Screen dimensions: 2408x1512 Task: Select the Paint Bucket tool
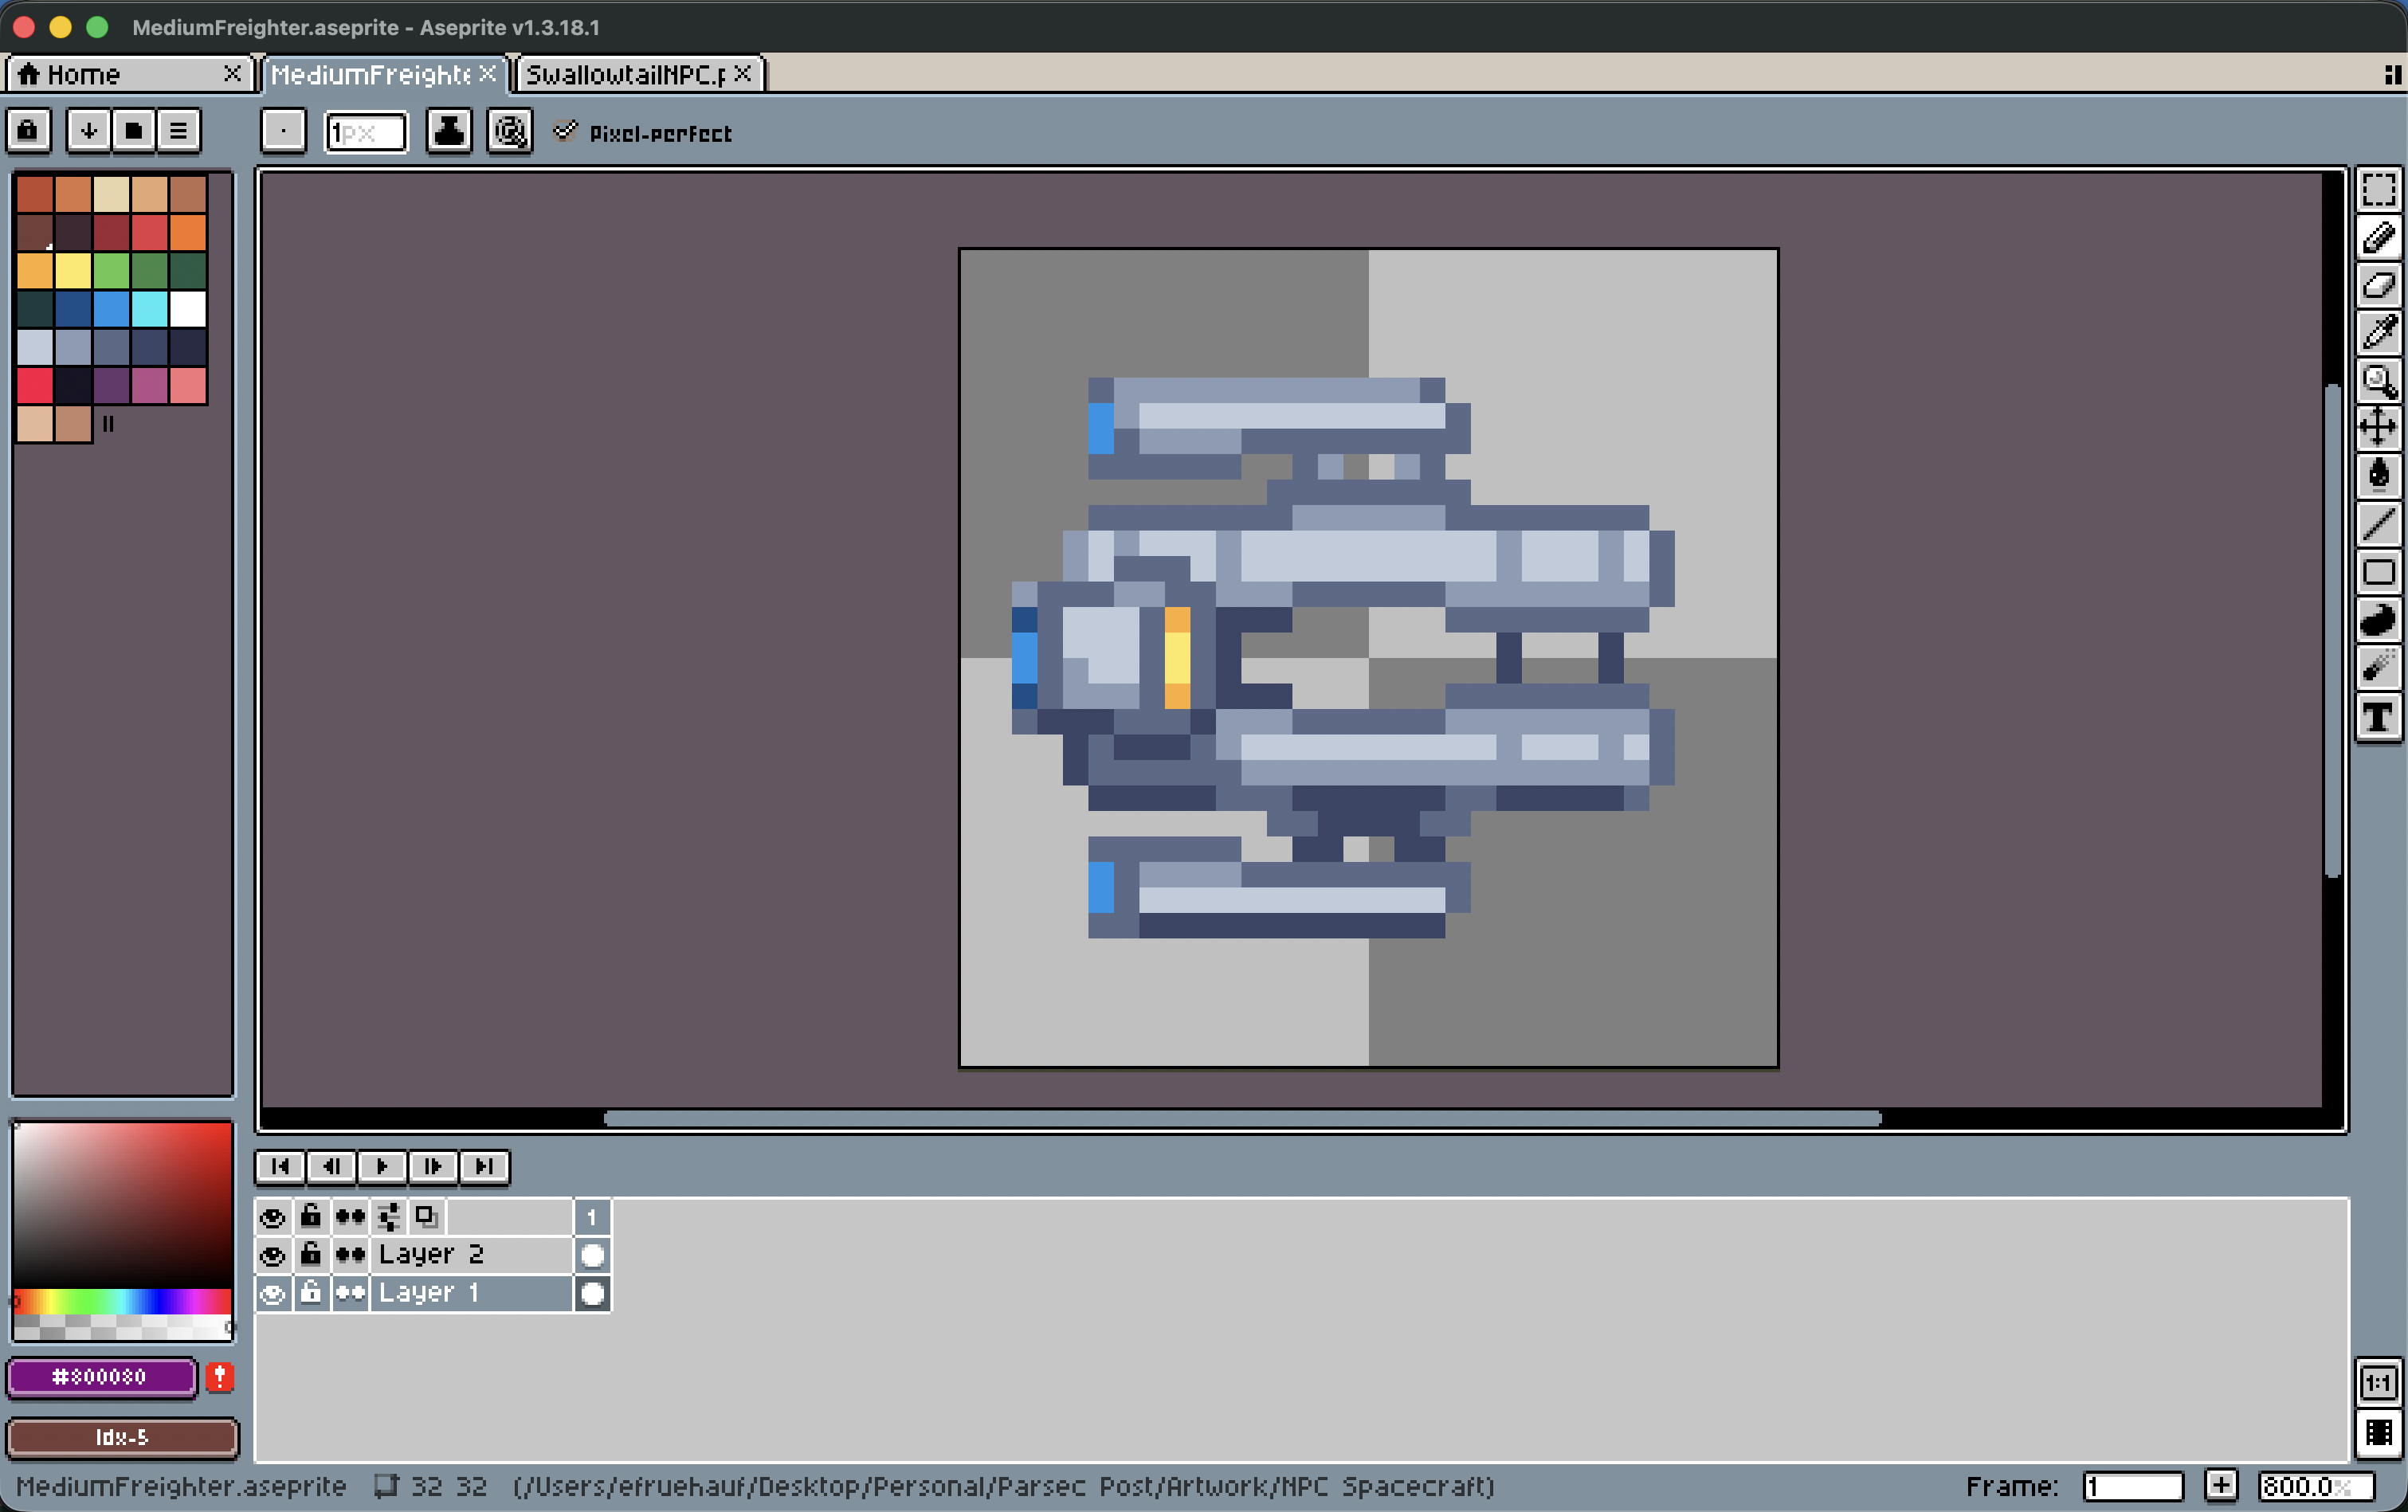point(2378,476)
